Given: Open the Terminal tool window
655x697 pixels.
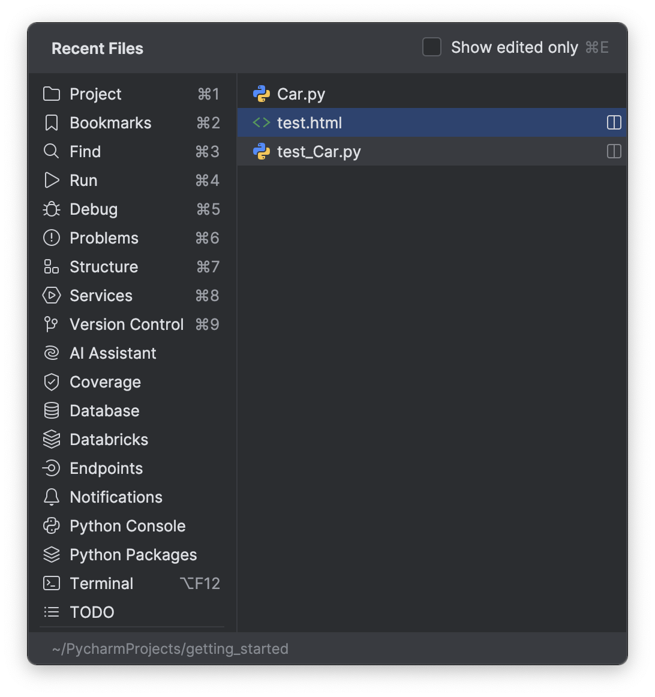Looking at the screenshot, I should tap(101, 584).
